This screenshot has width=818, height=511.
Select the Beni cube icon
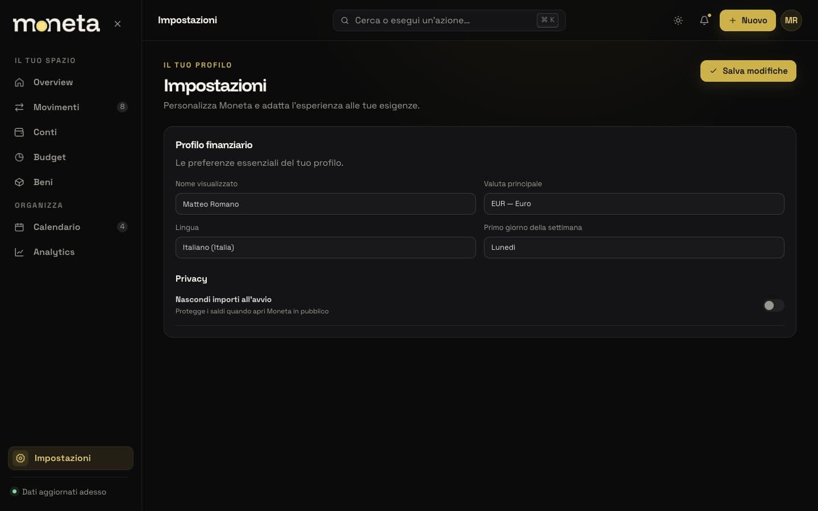click(x=19, y=182)
